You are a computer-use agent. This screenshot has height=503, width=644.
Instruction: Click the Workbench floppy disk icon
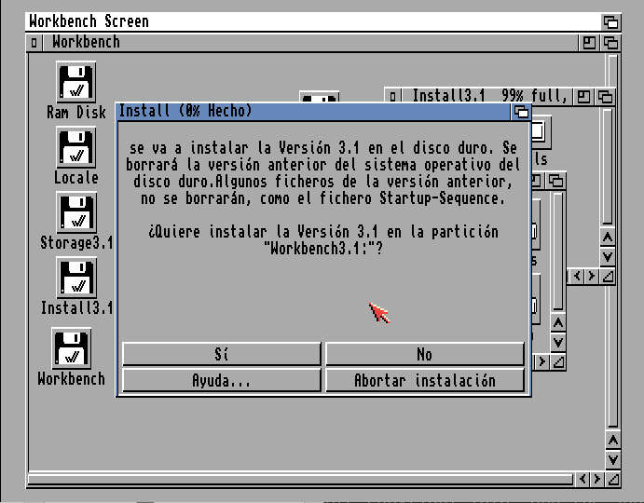[72, 348]
